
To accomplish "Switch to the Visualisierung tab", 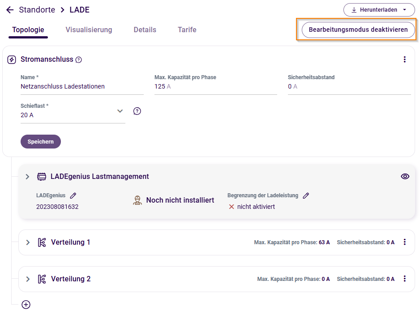I will coord(89,30).
